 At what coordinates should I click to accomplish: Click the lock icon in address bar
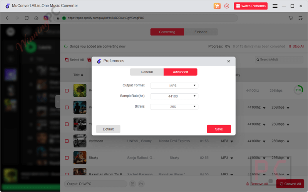tap(58, 18)
